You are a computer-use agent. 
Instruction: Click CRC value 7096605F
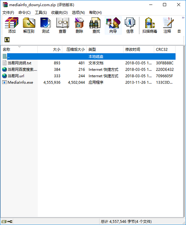click(164, 76)
